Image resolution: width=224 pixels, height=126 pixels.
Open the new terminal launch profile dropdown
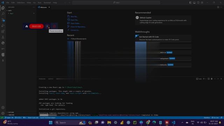(206, 79)
